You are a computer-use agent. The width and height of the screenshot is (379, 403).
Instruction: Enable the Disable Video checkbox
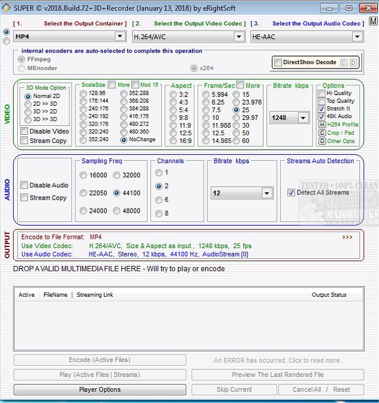[x=24, y=131]
